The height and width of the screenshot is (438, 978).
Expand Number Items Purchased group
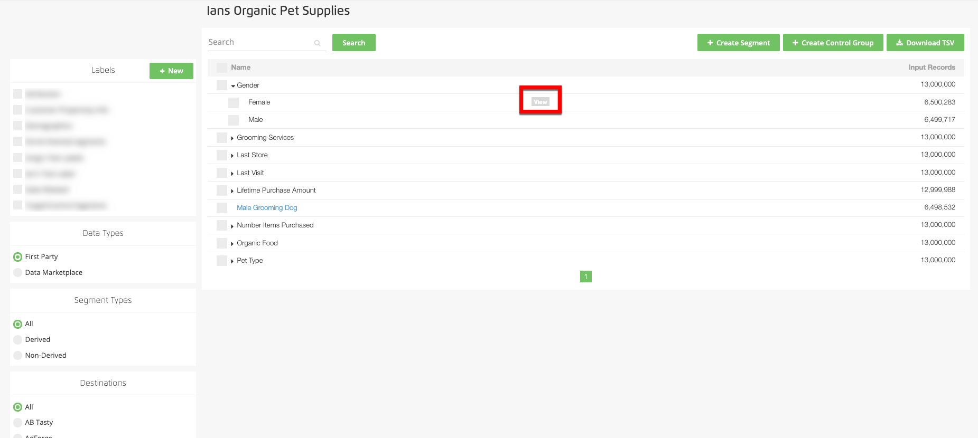coord(232,226)
